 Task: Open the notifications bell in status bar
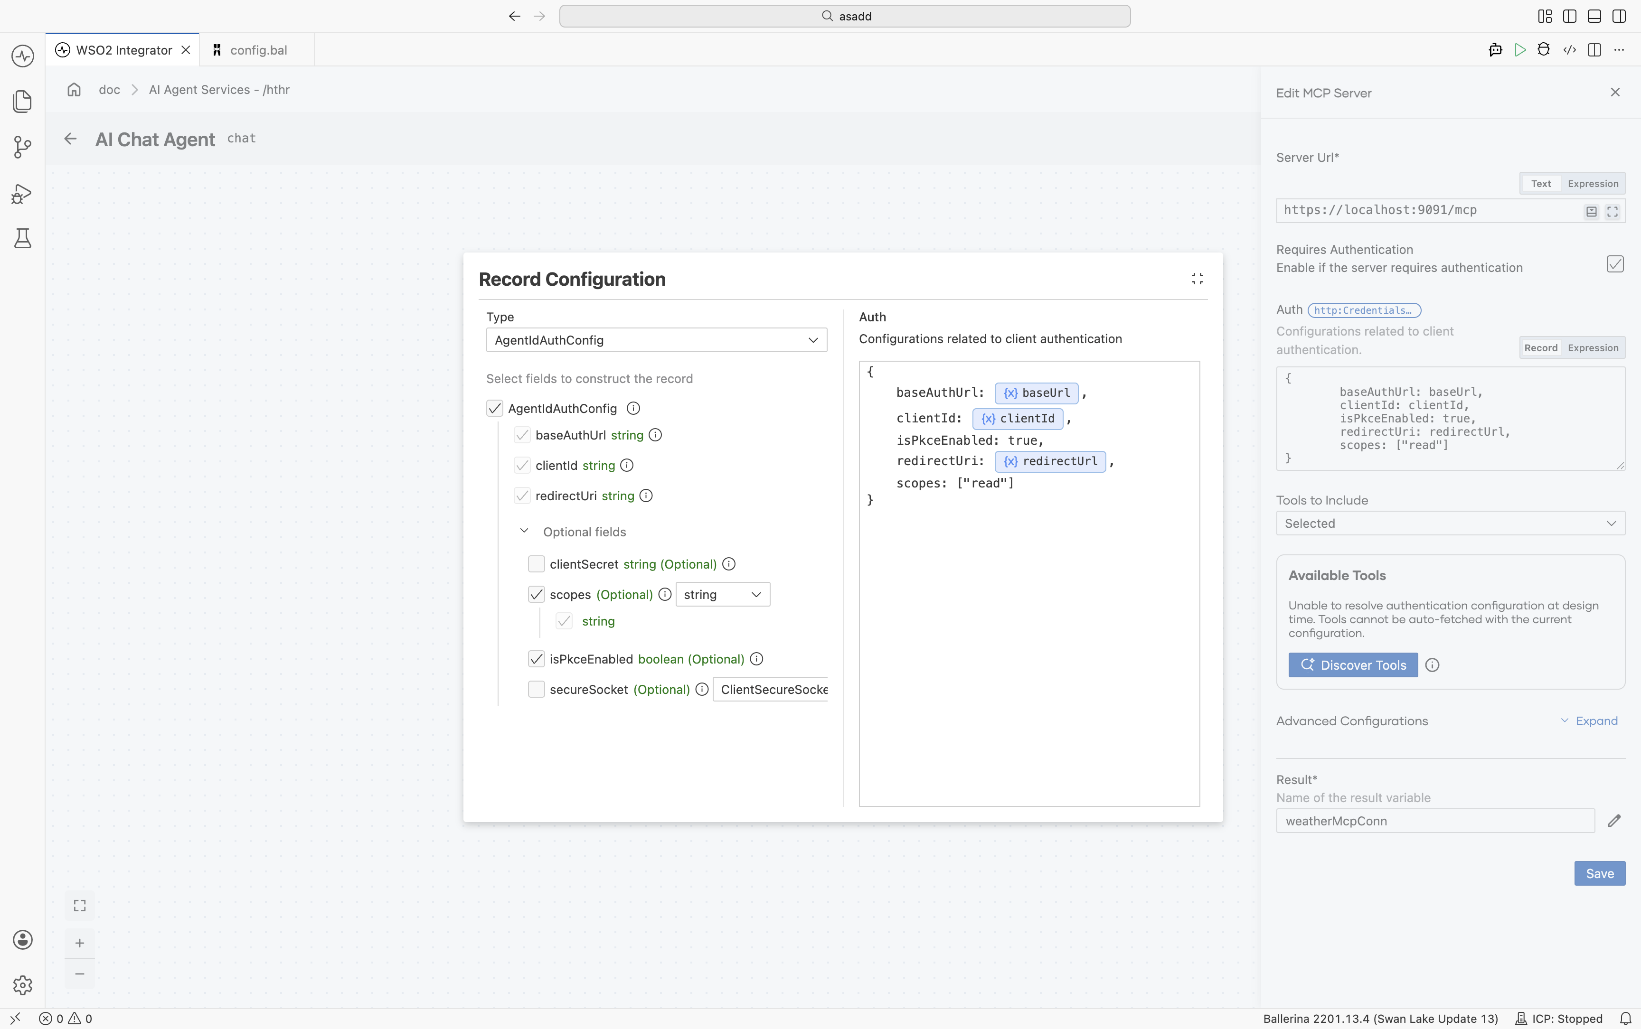tap(1625, 1019)
